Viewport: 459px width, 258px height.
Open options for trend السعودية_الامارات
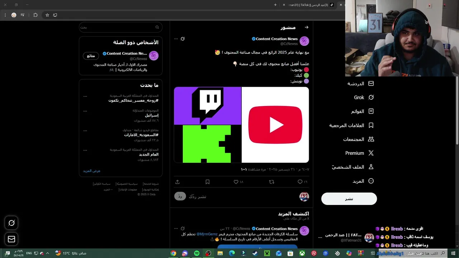[x=85, y=130]
